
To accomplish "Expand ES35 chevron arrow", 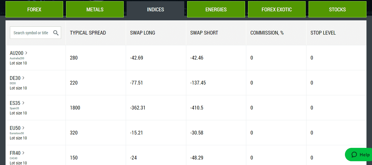I will point(24,103).
